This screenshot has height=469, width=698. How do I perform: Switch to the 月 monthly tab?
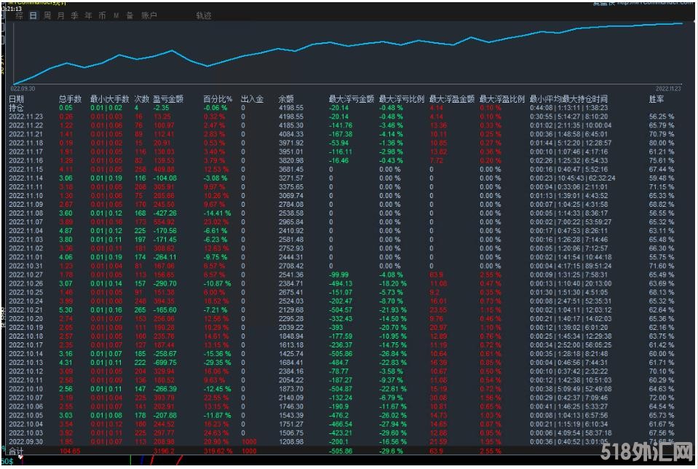pos(60,15)
